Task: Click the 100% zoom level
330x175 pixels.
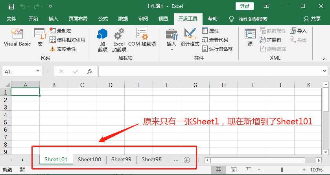Action: [x=316, y=170]
